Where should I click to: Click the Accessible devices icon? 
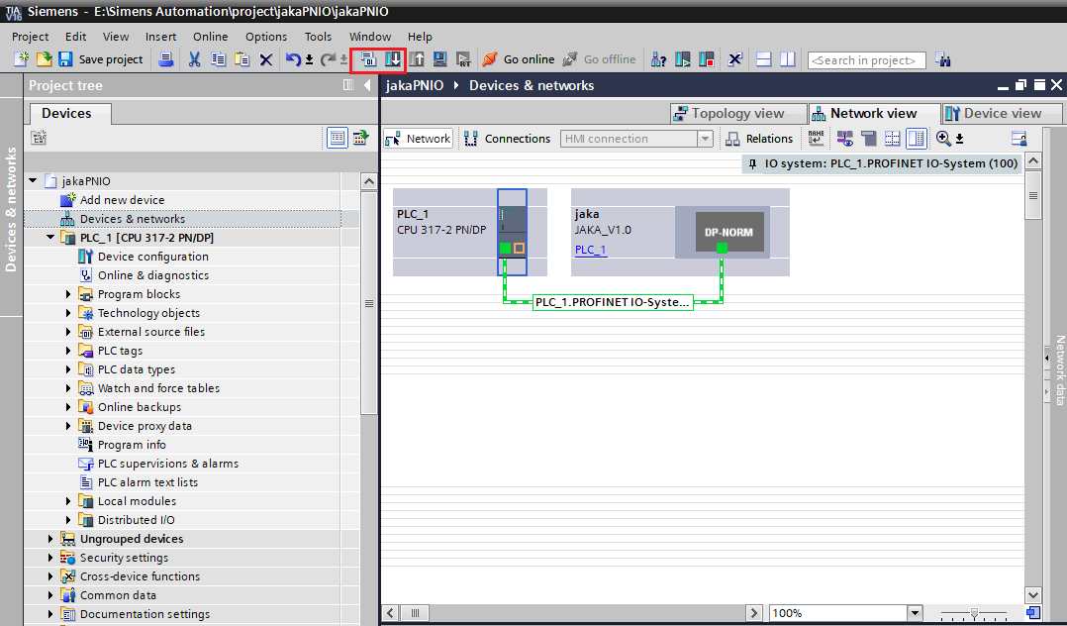(x=659, y=59)
